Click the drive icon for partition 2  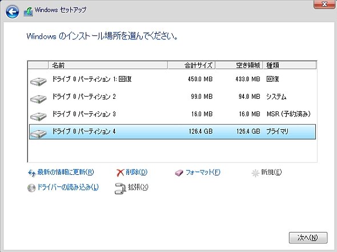click(38, 99)
